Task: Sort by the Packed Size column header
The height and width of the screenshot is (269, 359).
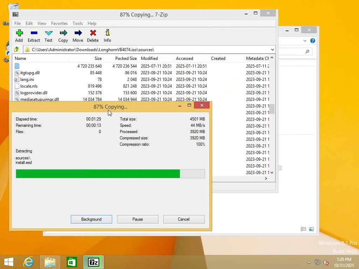Action: [x=121, y=58]
